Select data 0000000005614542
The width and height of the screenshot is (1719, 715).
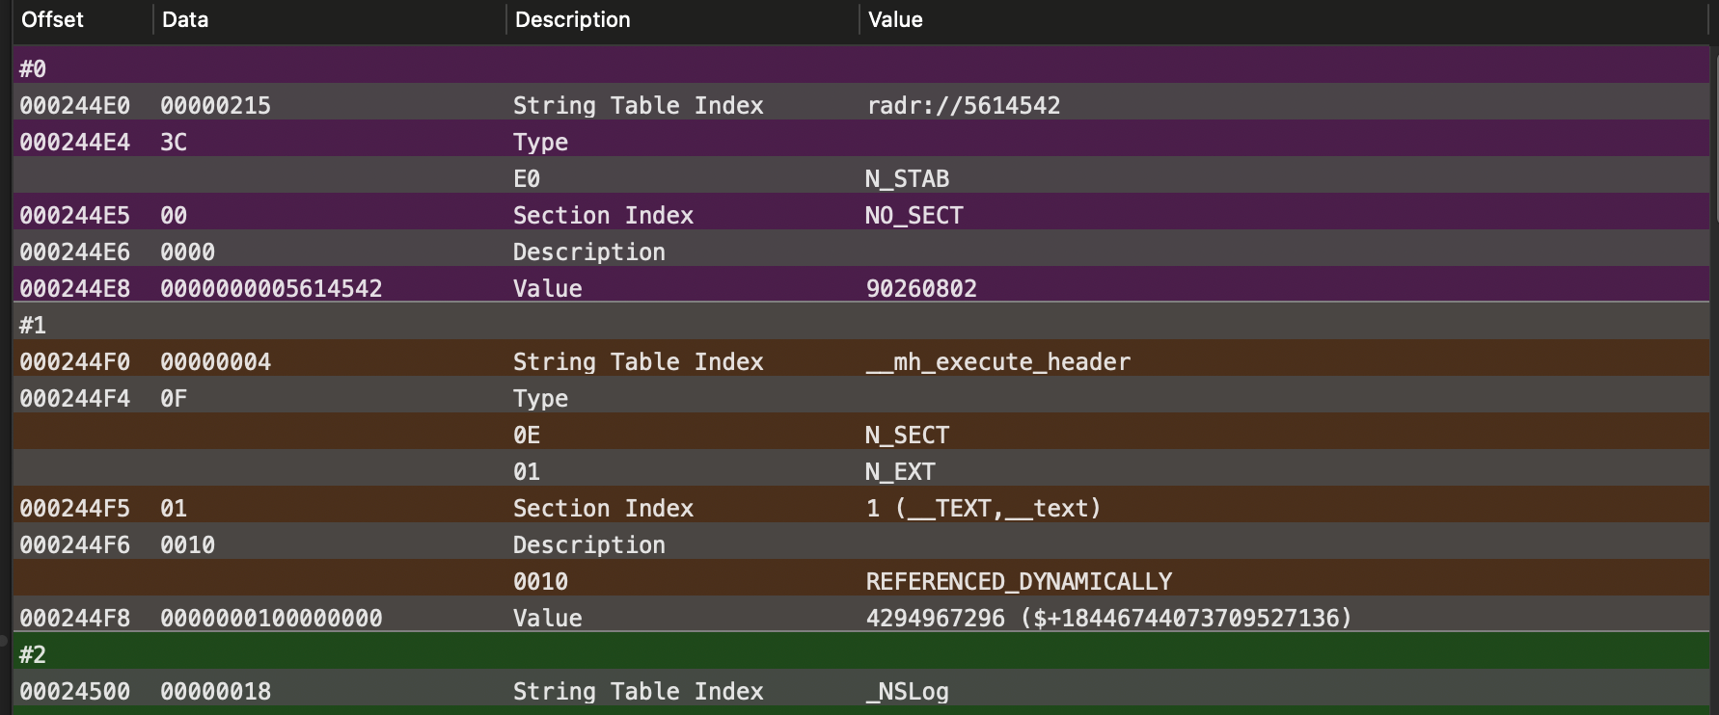(x=272, y=289)
